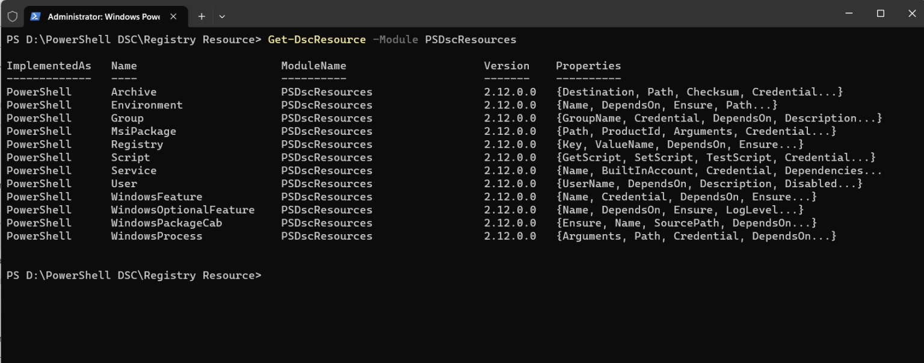This screenshot has width=924, height=363.
Task: Click the Script resource row
Action: pyautogui.click(x=130, y=157)
